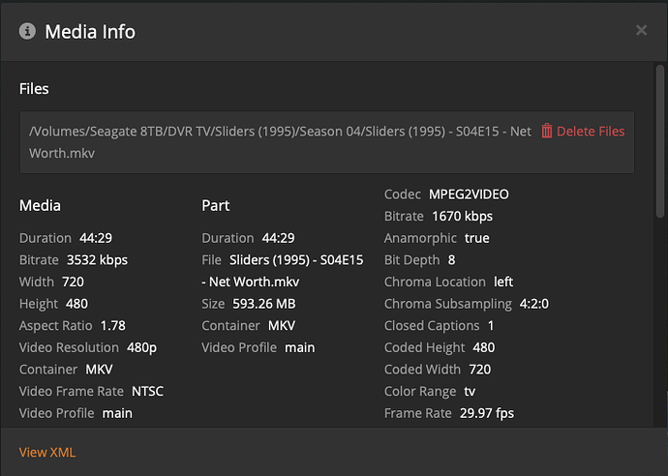Click the Files section heading
Screen dimensions: 668x476
coord(34,88)
